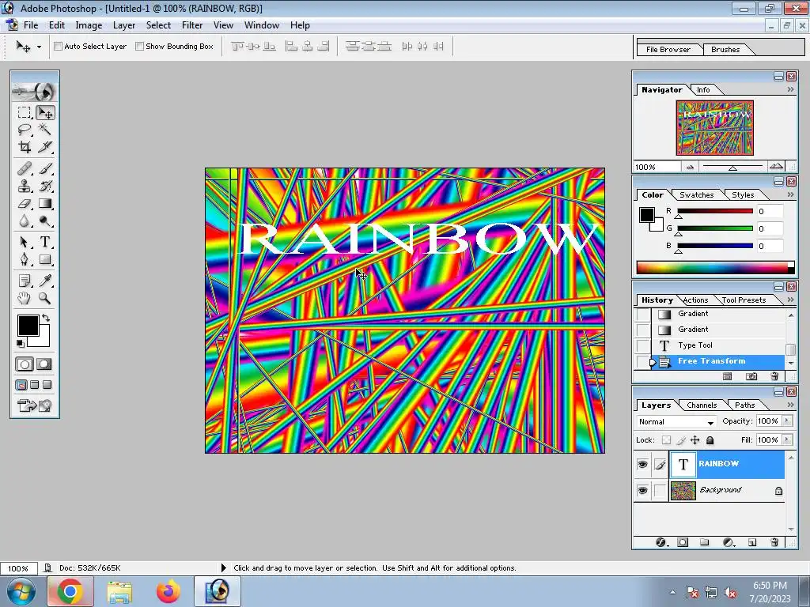Select the Pen tool
810x607 pixels.
(x=25, y=259)
